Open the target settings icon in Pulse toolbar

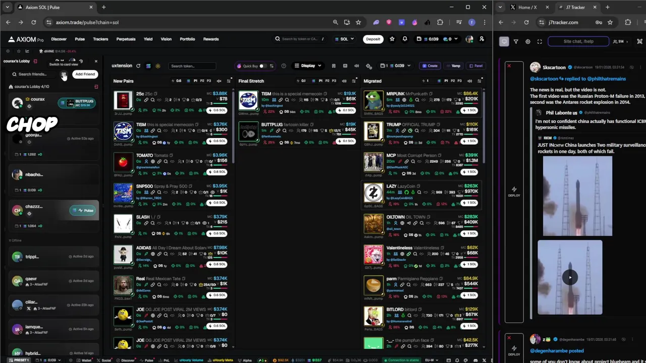369,66
